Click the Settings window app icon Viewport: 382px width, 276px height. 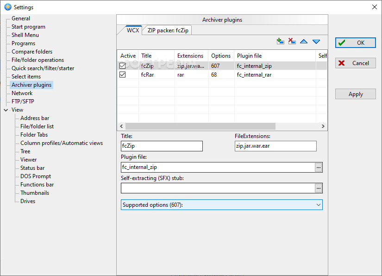(x=8, y=7)
